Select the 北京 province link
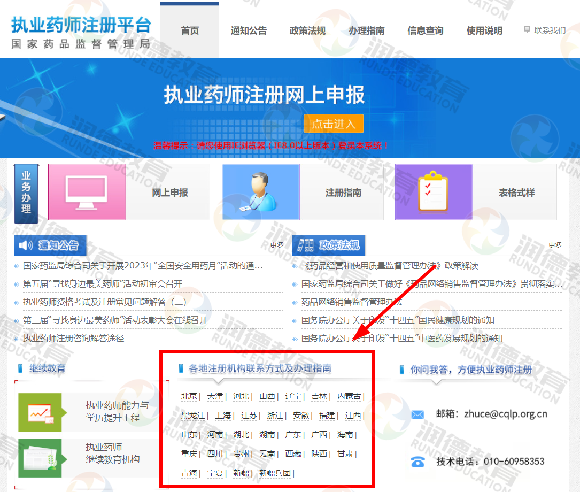Viewport: 580px width, 492px height. click(x=189, y=396)
